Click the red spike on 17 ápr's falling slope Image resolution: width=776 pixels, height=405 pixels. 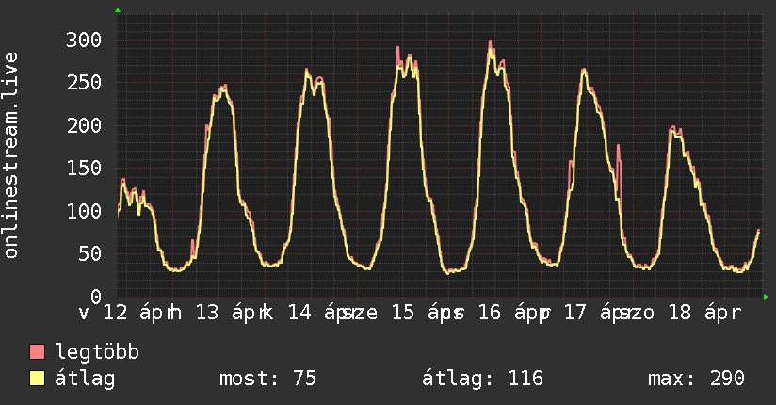click(x=619, y=146)
